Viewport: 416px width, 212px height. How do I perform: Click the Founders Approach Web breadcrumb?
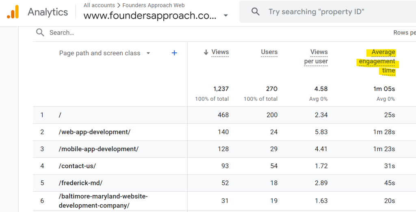[153, 5]
